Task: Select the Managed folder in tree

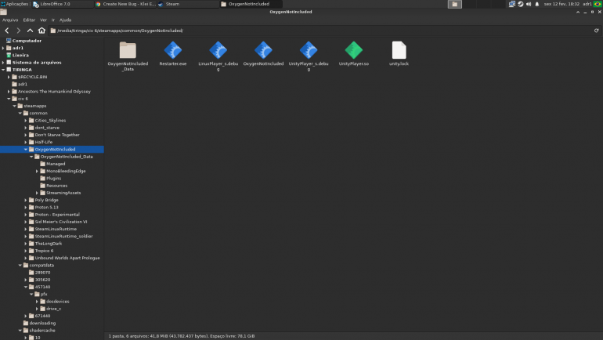Action: (56, 164)
